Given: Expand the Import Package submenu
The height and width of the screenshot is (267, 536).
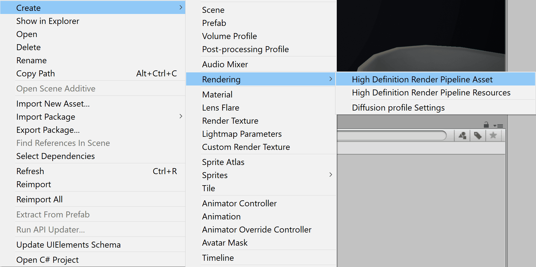Looking at the screenshot, I should tap(181, 117).
